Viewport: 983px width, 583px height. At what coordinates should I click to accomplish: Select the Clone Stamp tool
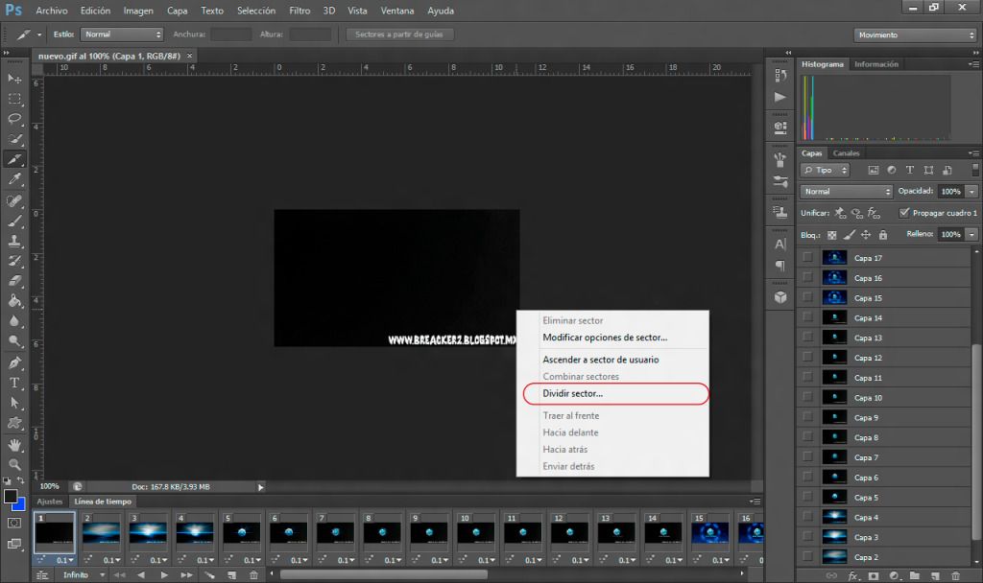point(14,241)
